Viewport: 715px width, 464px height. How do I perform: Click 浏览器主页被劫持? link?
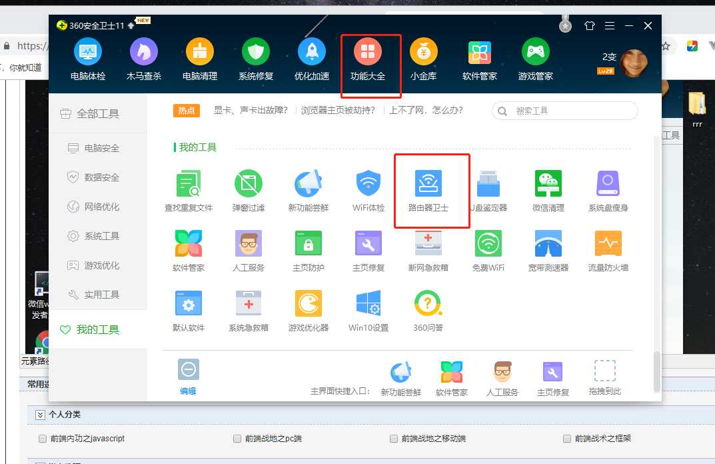pyautogui.click(x=338, y=111)
